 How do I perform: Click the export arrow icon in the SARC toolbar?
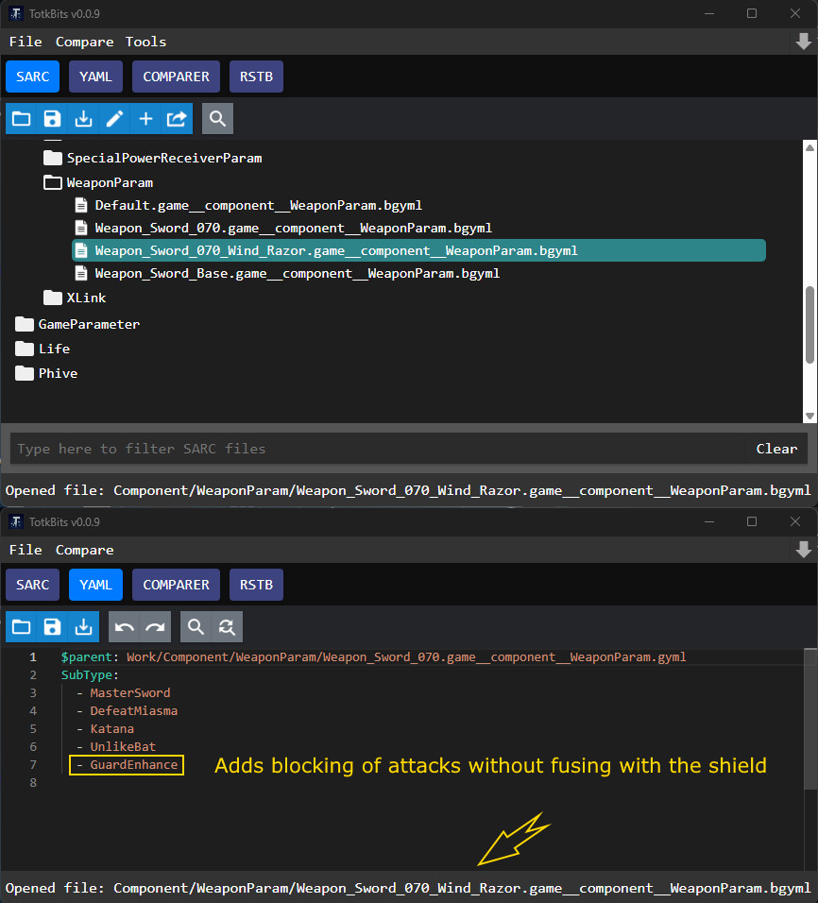pyautogui.click(x=177, y=118)
